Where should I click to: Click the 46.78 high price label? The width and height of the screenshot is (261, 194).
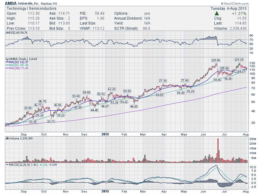tap(42, 101)
